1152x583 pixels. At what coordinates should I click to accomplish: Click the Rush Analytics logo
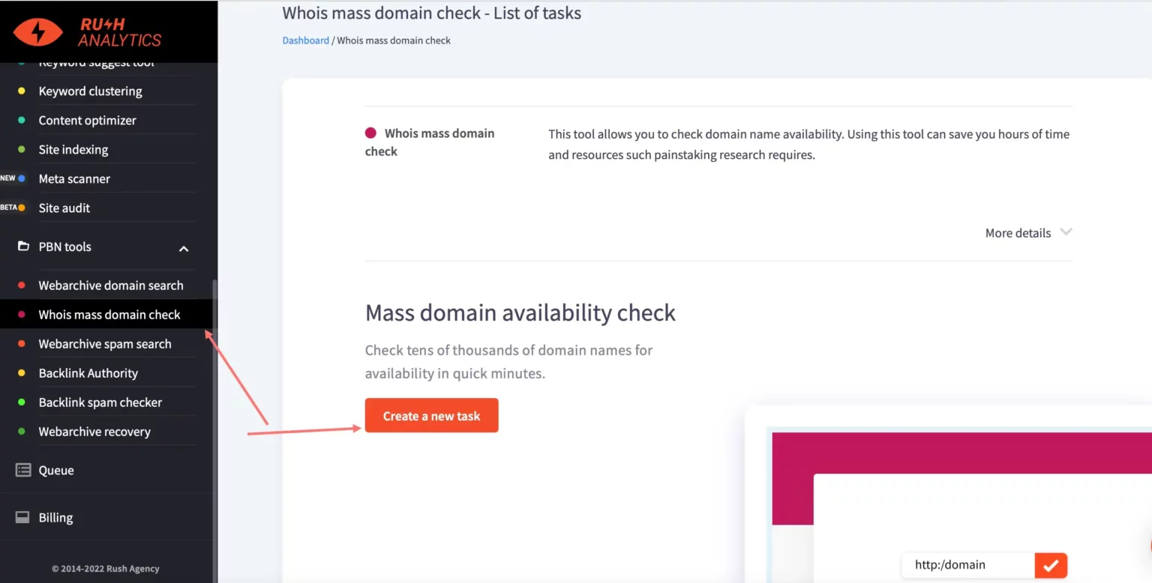pos(88,31)
